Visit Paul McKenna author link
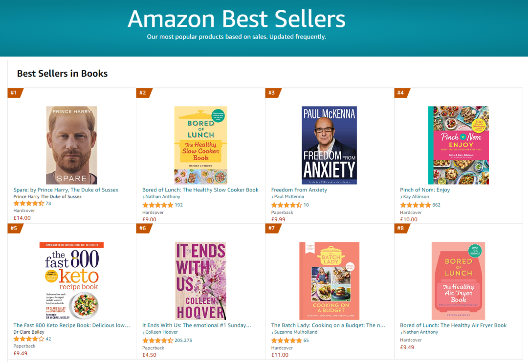The image size is (528, 362). [289, 197]
